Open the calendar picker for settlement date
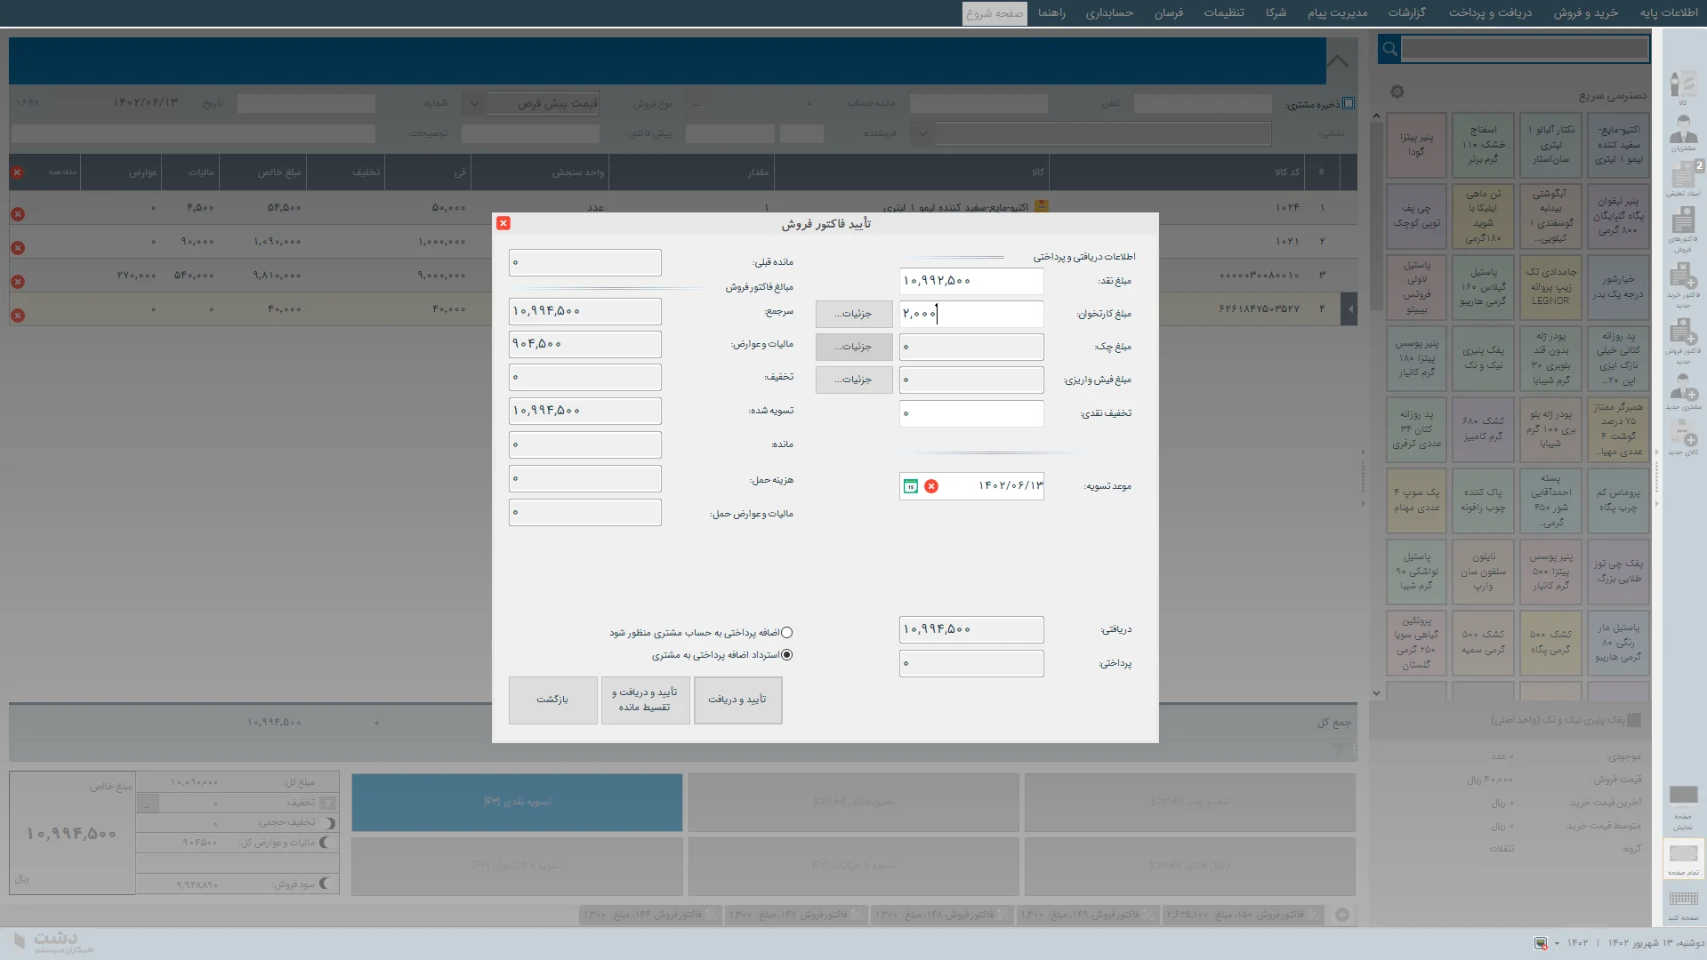1707x960 pixels. pyautogui.click(x=910, y=486)
